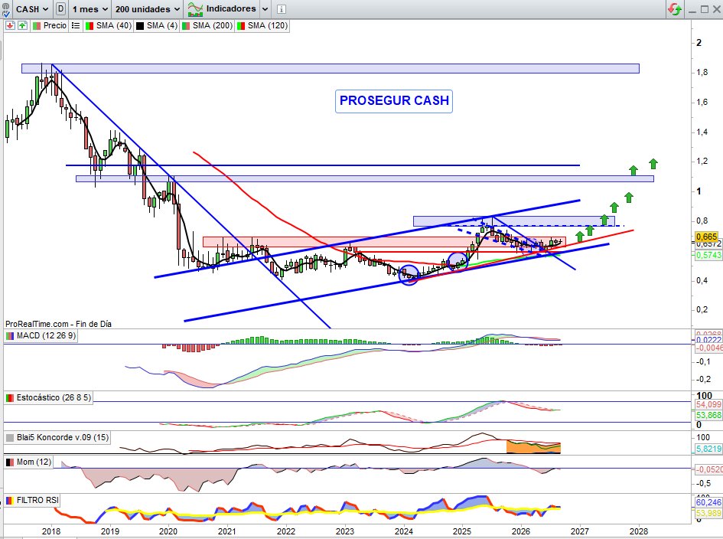Open the SMA (200) indicator settings
This screenshot has width=723, height=539.
tap(213, 25)
